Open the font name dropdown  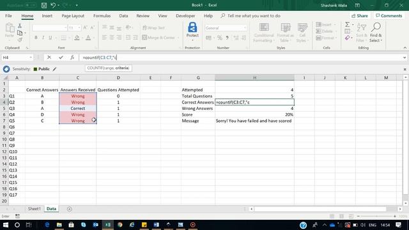pos(65,27)
